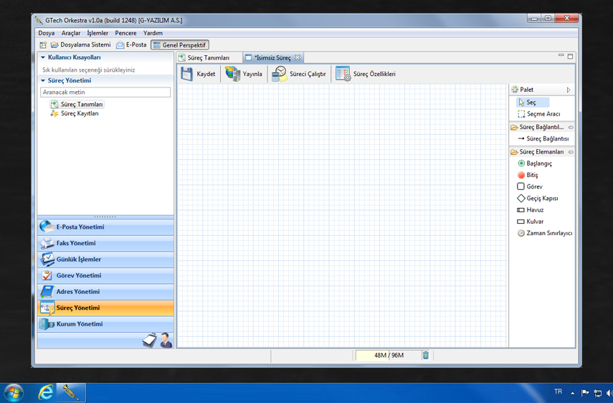Open the Araçlar menu

click(x=71, y=33)
